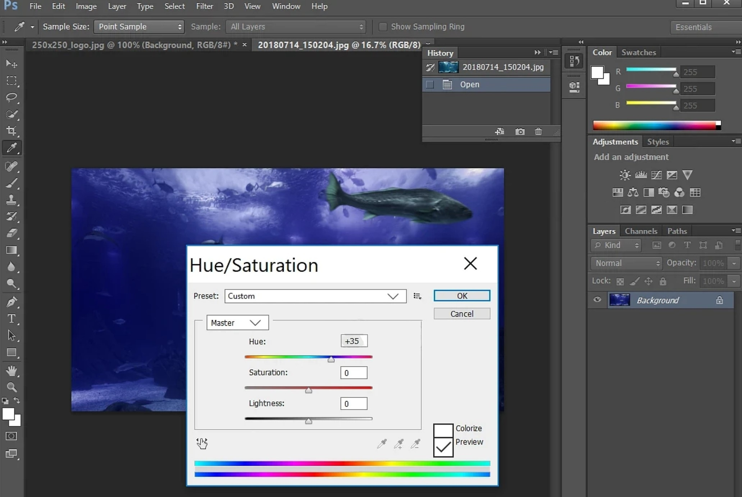The image size is (742, 497).
Task: Select the Eraser tool
Action: coord(11,233)
